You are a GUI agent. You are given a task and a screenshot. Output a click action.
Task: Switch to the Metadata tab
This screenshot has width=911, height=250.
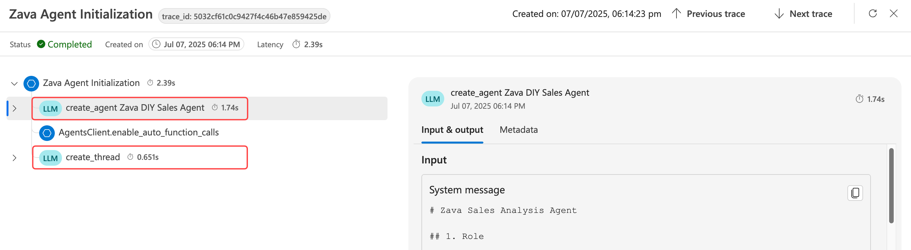(x=518, y=130)
